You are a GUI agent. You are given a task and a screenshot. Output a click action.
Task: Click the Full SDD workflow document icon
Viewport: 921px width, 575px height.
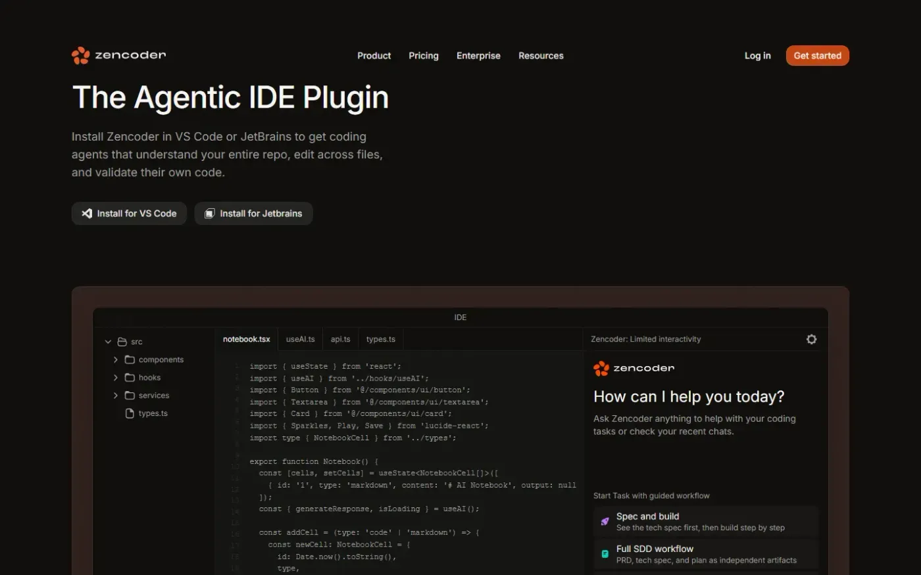click(x=605, y=554)
